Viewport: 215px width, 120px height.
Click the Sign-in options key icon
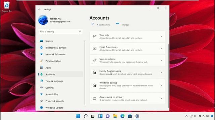94,60
